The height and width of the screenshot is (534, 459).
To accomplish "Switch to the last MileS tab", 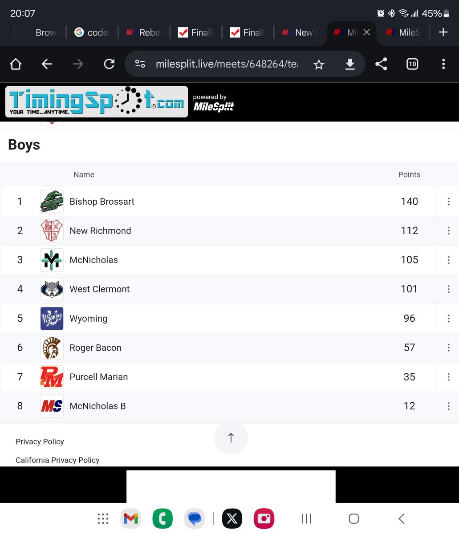I will (403, 32).
